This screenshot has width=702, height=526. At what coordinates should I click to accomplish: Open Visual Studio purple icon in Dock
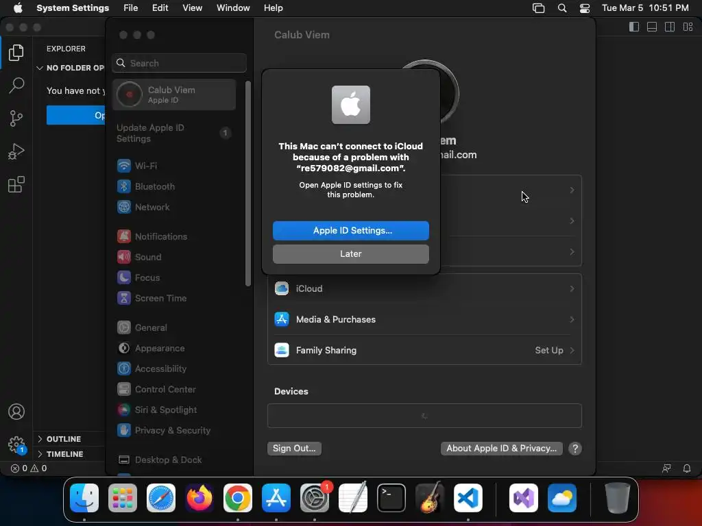tap(523, 498)
